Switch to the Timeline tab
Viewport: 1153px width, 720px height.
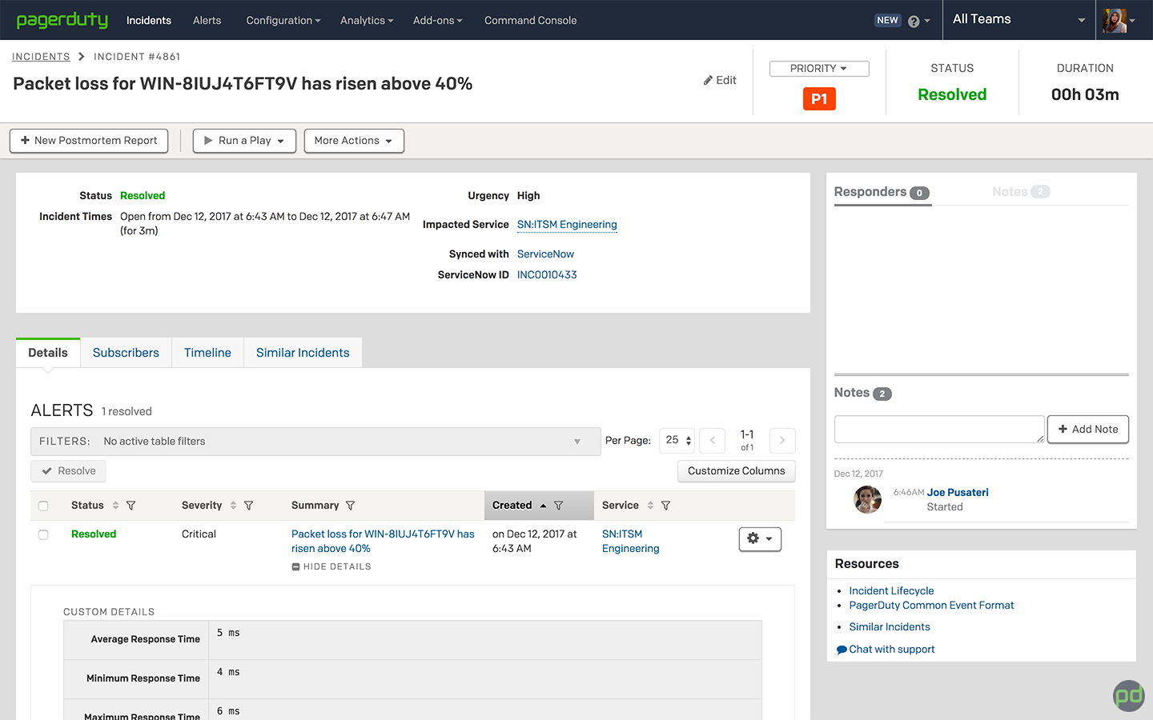pos(207,352)
